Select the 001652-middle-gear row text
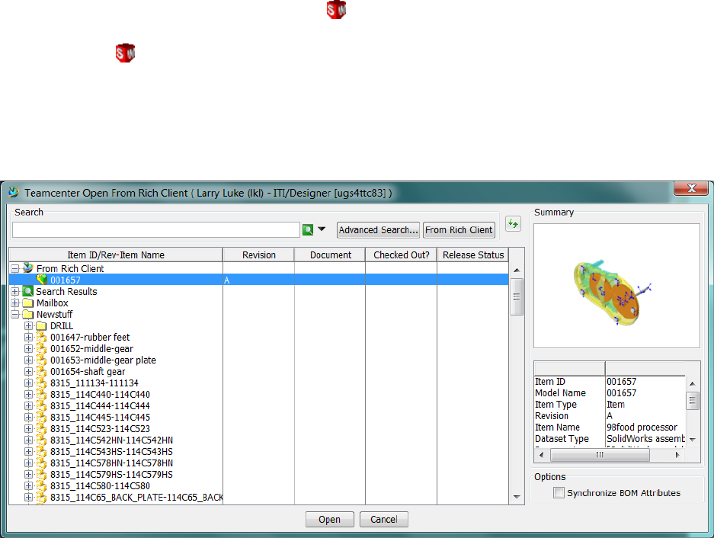The height and width of the screenshot is (538, 714). [91, 348]
